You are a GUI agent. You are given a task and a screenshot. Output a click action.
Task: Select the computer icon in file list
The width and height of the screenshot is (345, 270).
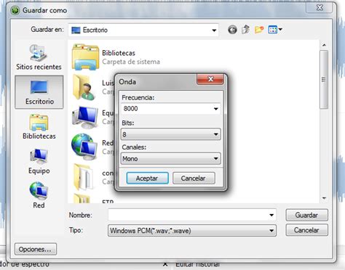85,118
